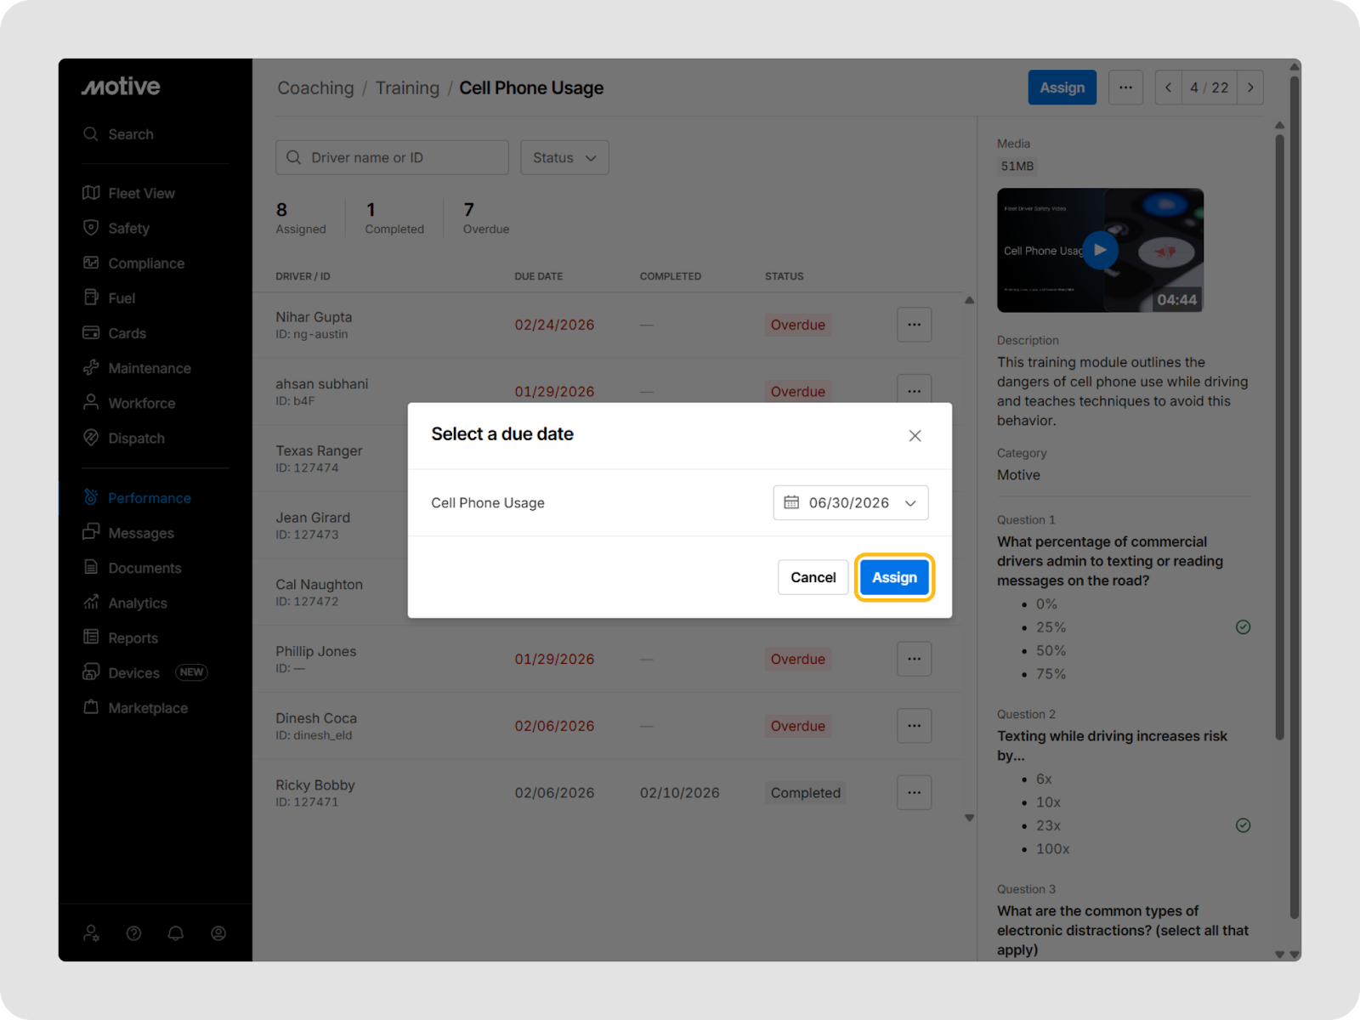
Task: Click Texas Ranger driver name
Action: pos(319,450)
